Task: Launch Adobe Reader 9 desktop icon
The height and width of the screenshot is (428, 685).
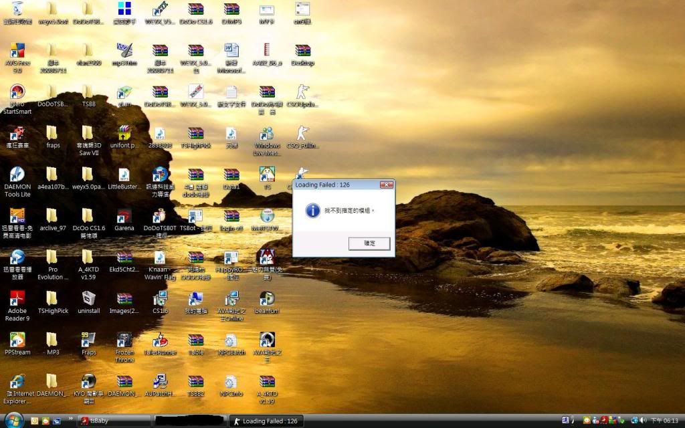Action: [x=17, y=298]
